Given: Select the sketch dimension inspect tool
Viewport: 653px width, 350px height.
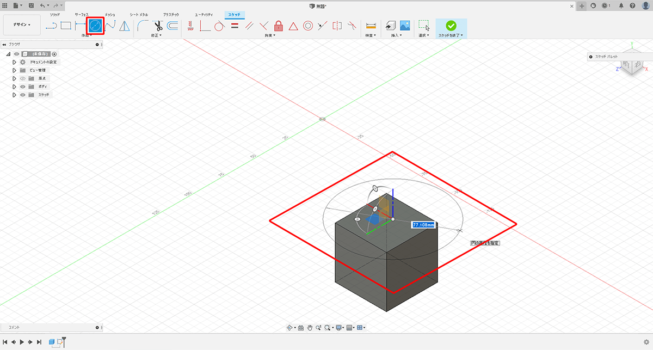Looking at the screenshot, I should coord(371,26).
